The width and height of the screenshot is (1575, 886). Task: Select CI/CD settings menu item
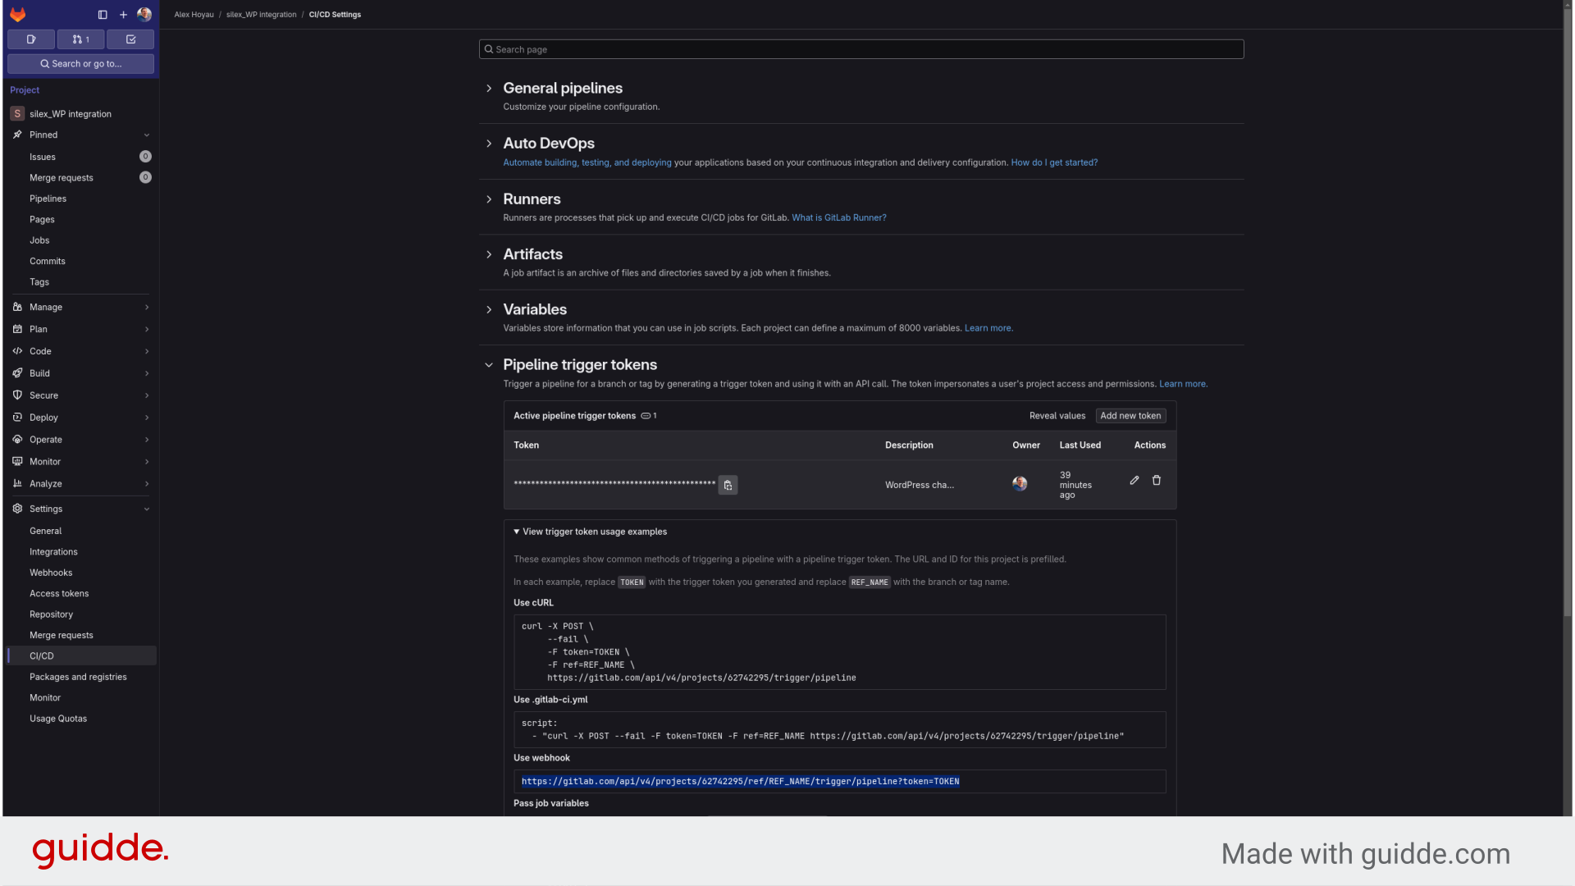pos(42,655)
